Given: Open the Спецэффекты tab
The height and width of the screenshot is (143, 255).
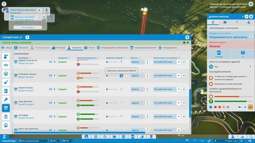Looking at the screenshot, I should [x=167, y=48].
